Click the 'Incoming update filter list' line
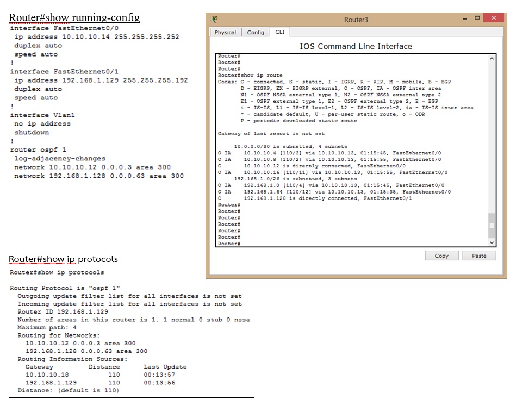510x405 pixels. (x=130, y=304)
